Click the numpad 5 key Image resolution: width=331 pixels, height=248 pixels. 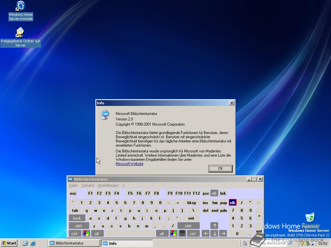[x=241, y=218]
